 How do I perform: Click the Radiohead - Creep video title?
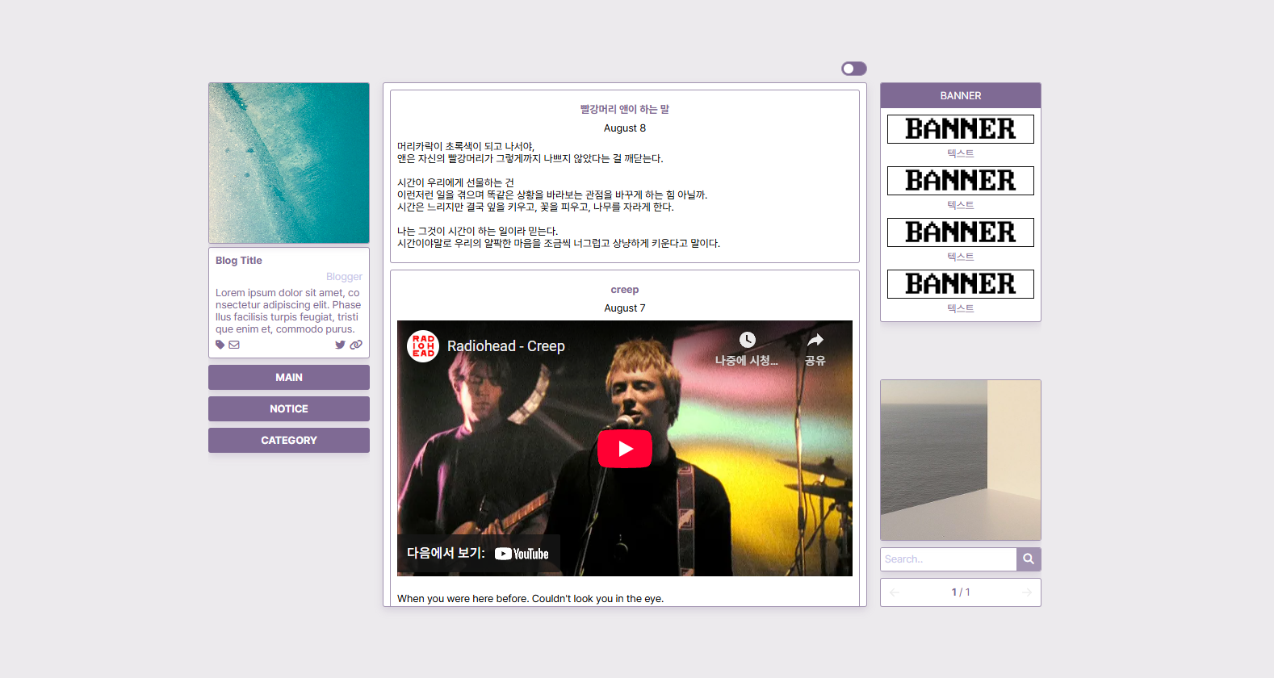[x=506, y=346]
